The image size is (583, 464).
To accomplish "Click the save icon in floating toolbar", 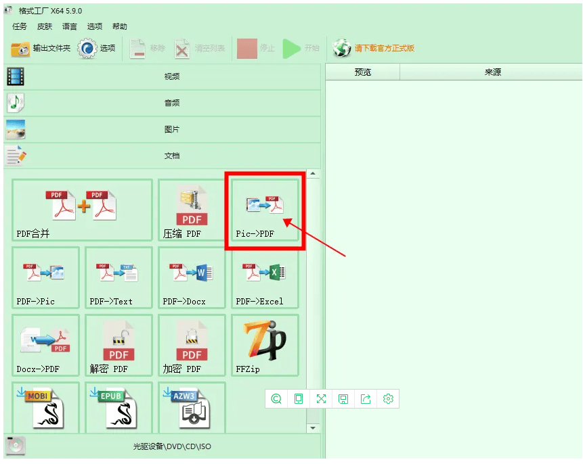I will [x=343, y=399].
